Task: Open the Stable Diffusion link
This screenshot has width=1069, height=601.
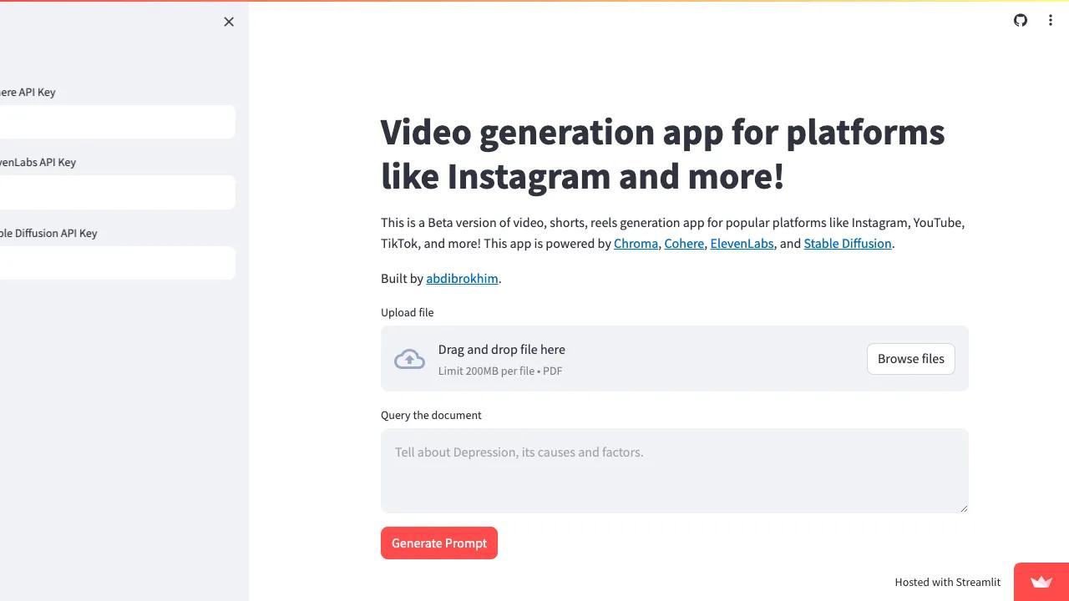Action: [848, 244]
